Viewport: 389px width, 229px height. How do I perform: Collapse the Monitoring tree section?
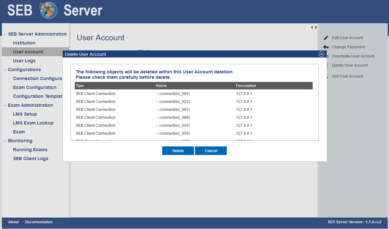(x=4, y=141)
